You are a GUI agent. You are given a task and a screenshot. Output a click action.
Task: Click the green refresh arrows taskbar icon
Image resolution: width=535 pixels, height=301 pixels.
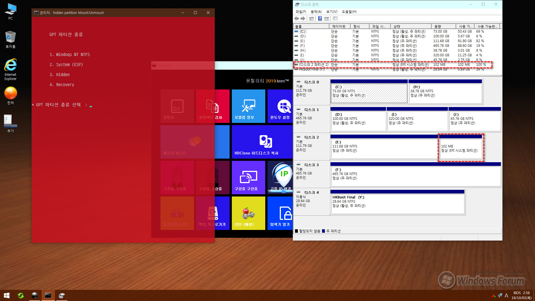pos(21,295)
